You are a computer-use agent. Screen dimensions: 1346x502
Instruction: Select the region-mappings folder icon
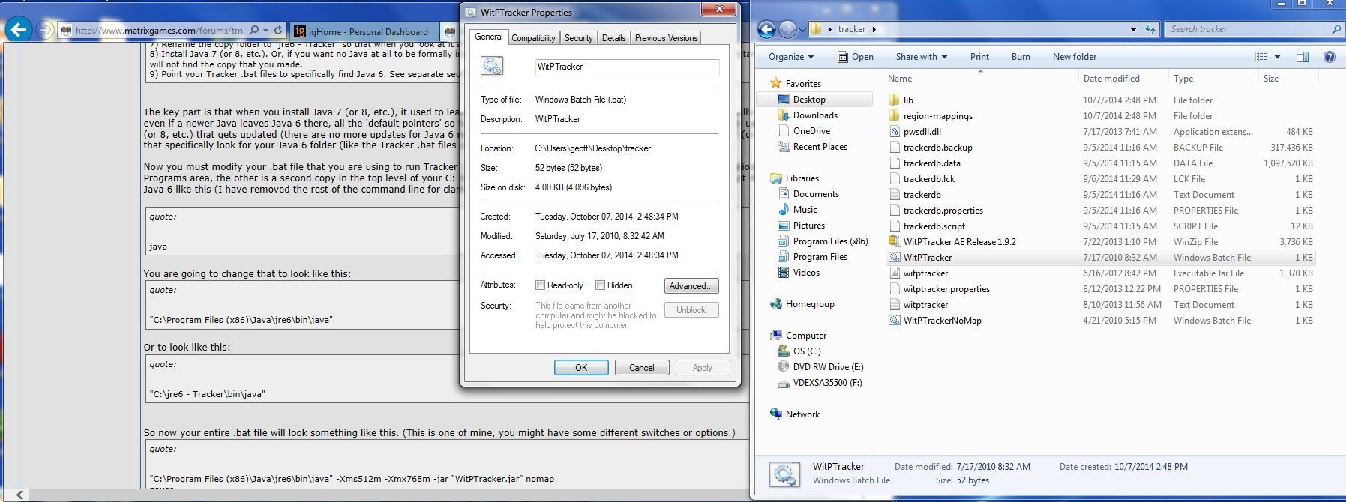pyautogui.click(x=894, y=115)
